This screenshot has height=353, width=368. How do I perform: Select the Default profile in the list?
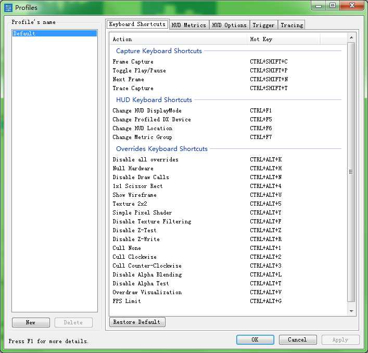[55, 33]
